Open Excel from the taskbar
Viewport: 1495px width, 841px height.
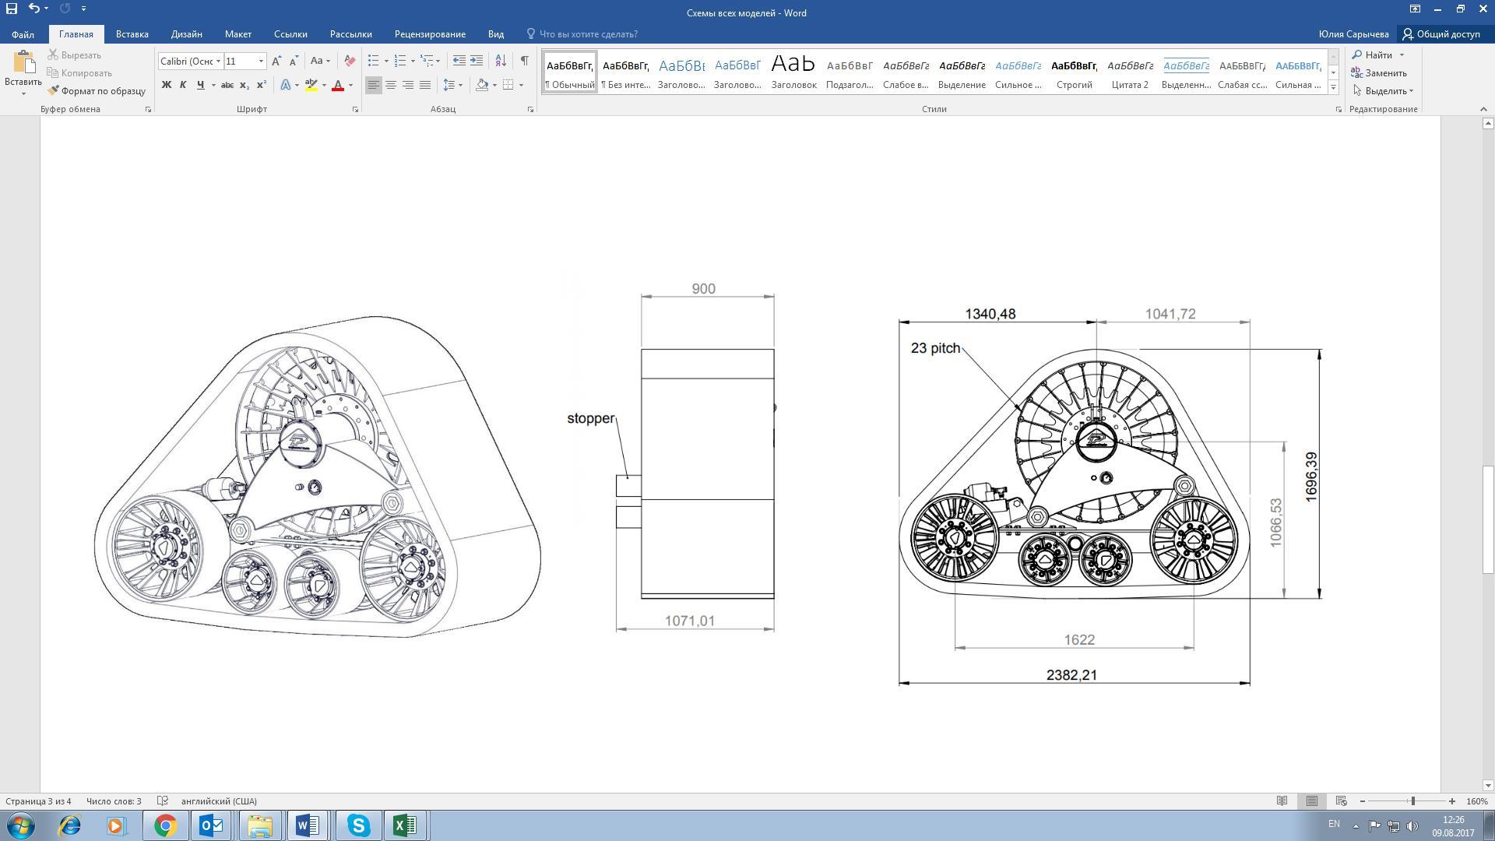coord(405,825)
